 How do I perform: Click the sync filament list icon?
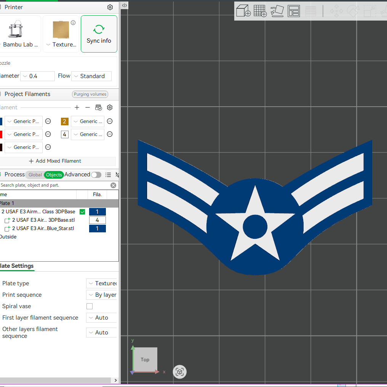[99, 107]
